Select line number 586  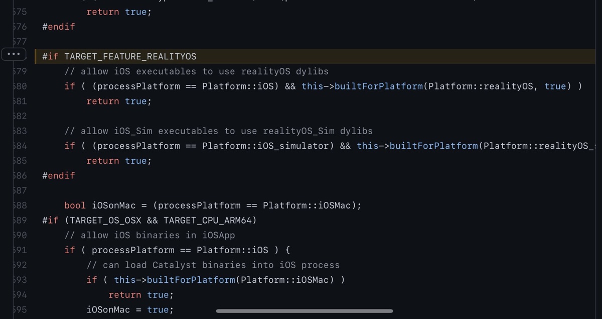(x=20, y=176)
